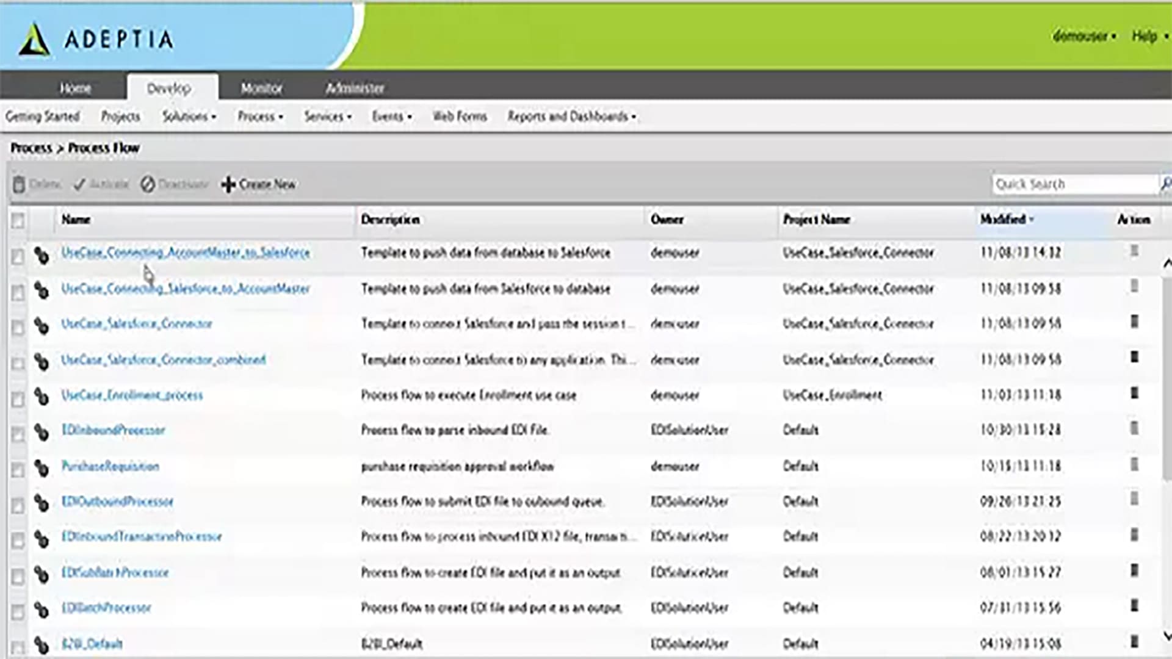Check the box for UseCase_Salesforce_Connector row
Viewport: 1172px width, 659px height.
pyautogui.click(x=18, y=328)
